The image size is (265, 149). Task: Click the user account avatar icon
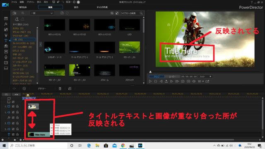[78, 2]
